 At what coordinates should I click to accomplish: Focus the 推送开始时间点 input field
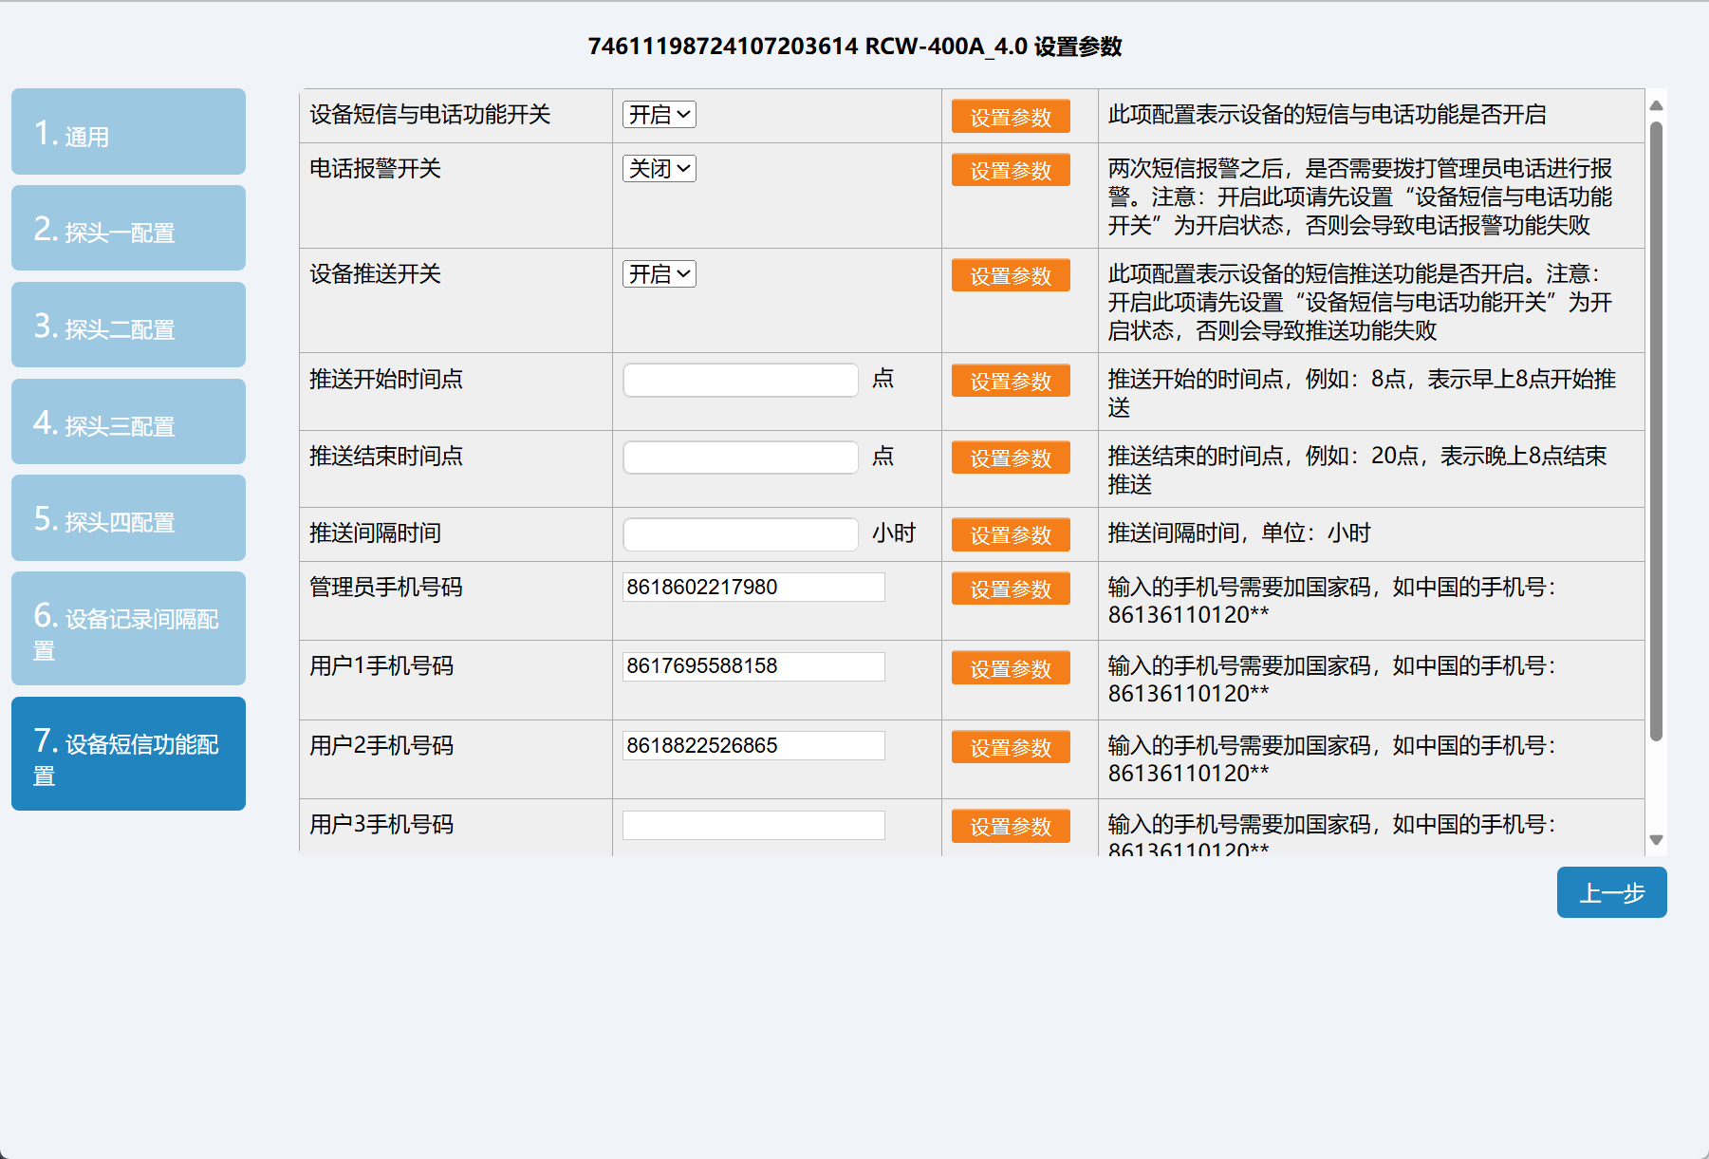point(740,381)
